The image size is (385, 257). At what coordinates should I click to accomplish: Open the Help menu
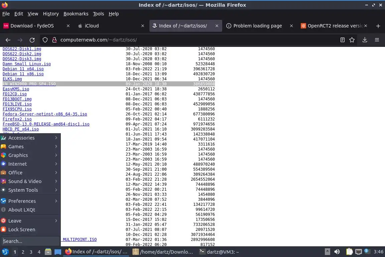tap(114, 14)
